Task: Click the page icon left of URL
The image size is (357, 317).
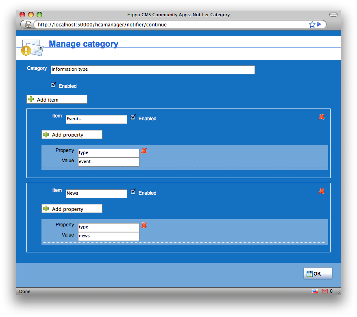Action: coord(27,24)
